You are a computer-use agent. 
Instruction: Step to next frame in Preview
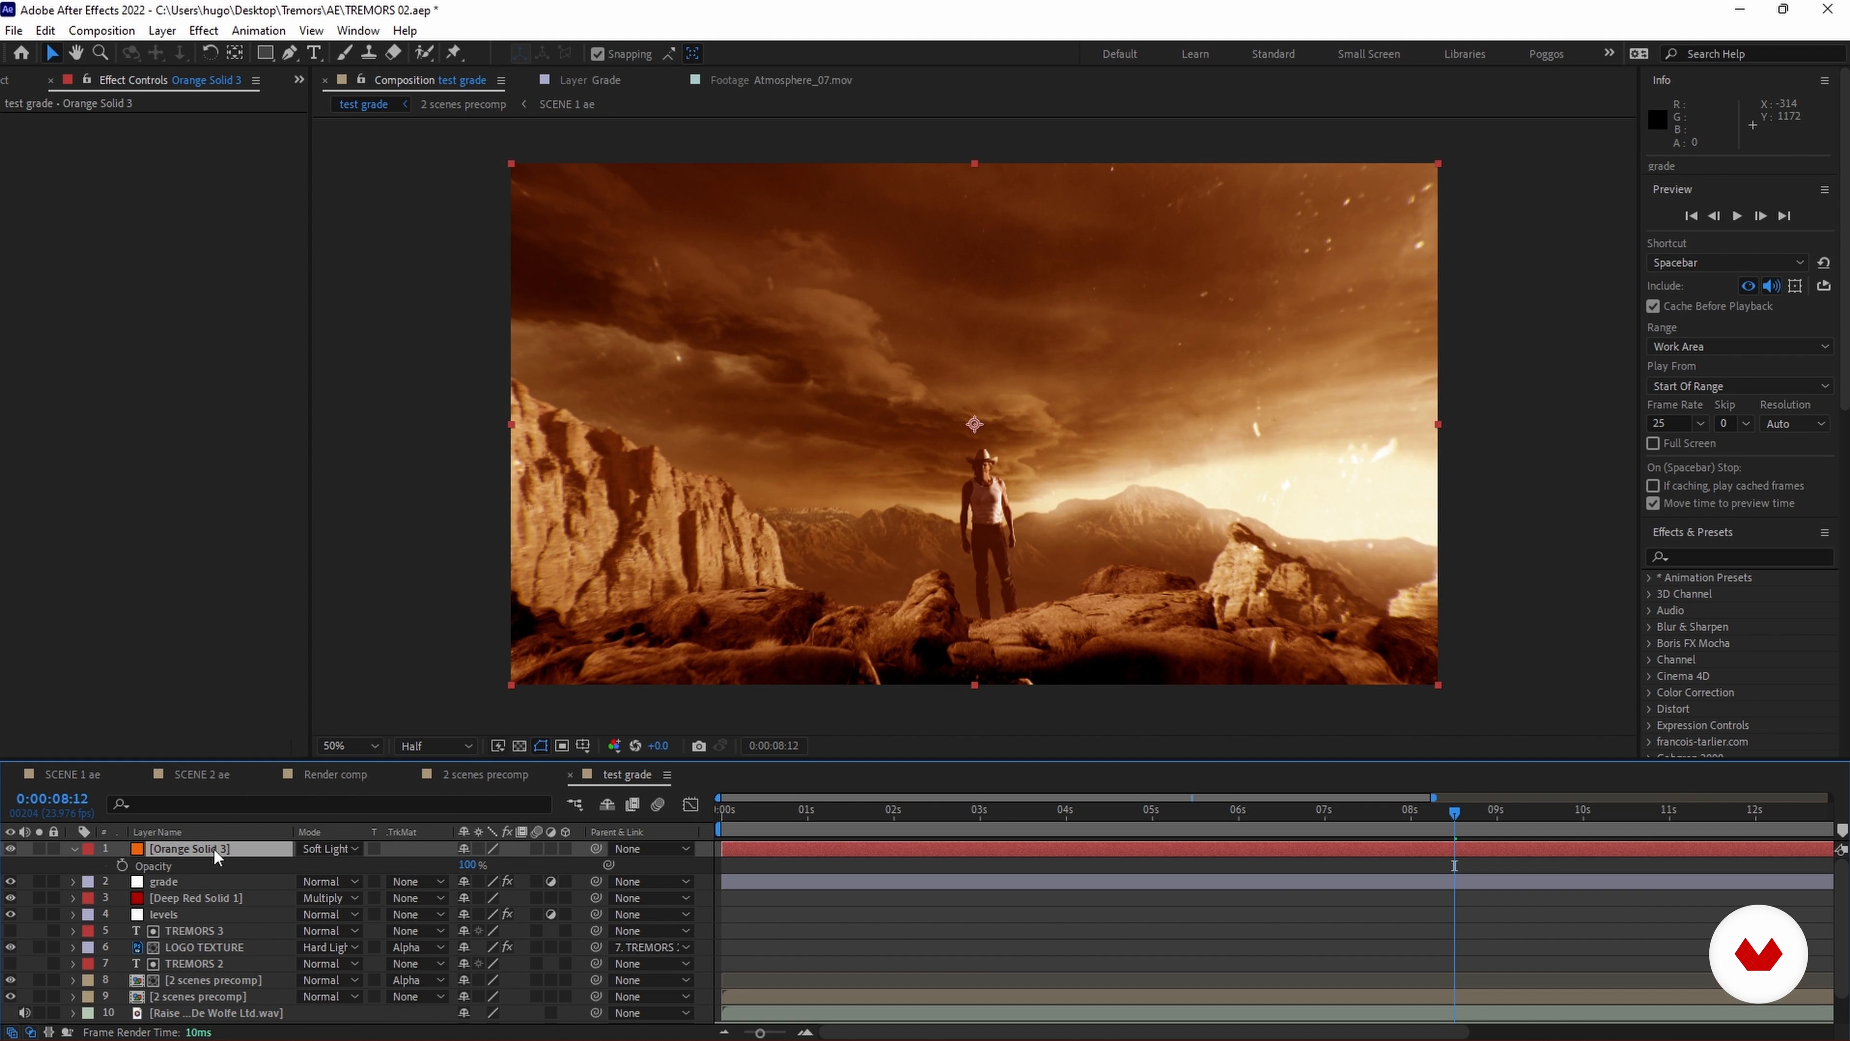point(1760,215)
